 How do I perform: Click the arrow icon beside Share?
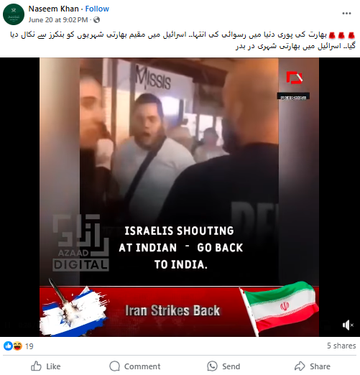[300, 366]
